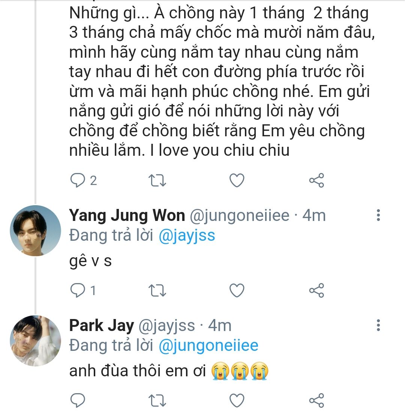Retweet Park Jay's "anh đùa thôi" tweet
Image resolution: width=405 pixels, height=416 pixels.
(x=157, y=400)
